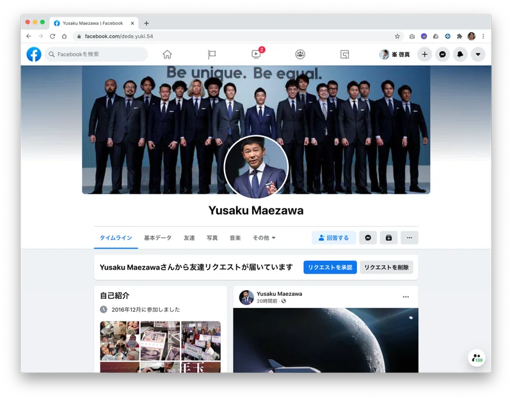This screenshot has height=400, width=512.
Task: Click the browser home button
Action: [65, 36]
